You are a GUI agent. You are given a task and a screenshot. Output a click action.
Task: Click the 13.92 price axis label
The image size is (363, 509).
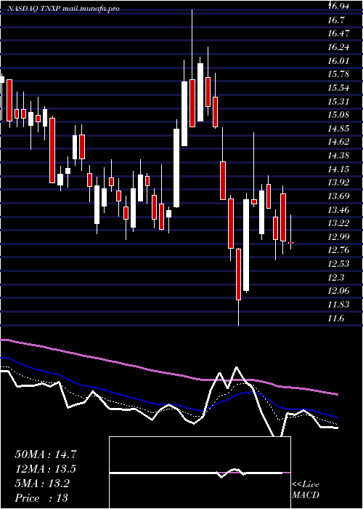coord(339,183)
